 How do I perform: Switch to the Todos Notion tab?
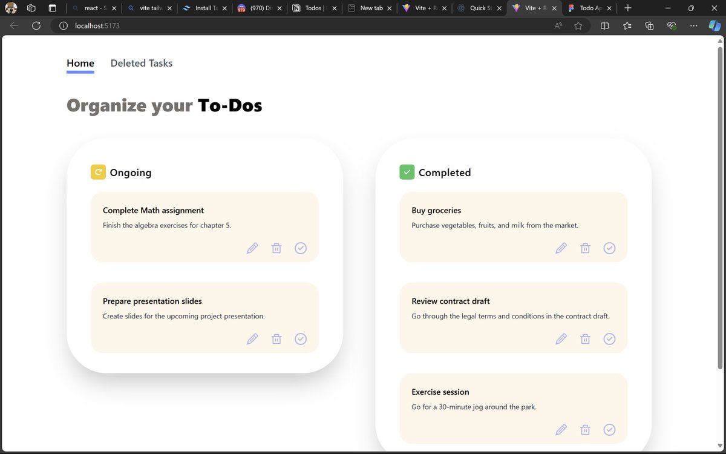313,8
